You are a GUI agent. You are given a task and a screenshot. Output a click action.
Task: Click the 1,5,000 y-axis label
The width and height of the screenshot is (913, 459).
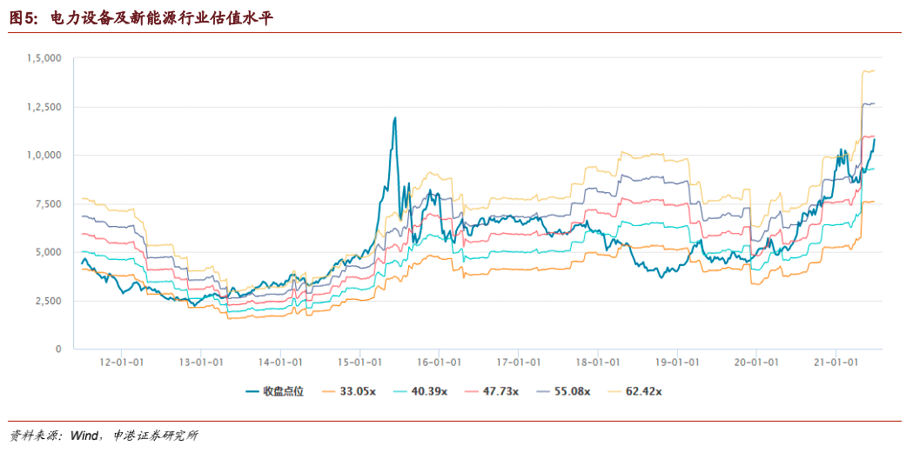44,58
